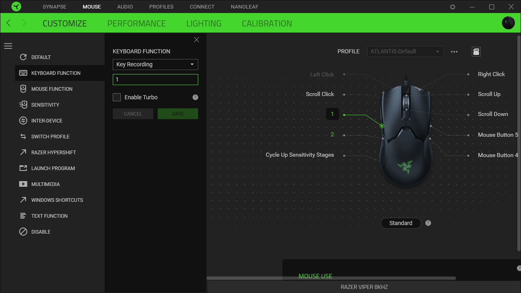Enable the Turbo checkbox

[x=117, y=97]
